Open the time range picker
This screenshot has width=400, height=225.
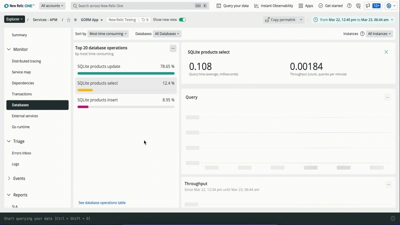coord(353,20)
